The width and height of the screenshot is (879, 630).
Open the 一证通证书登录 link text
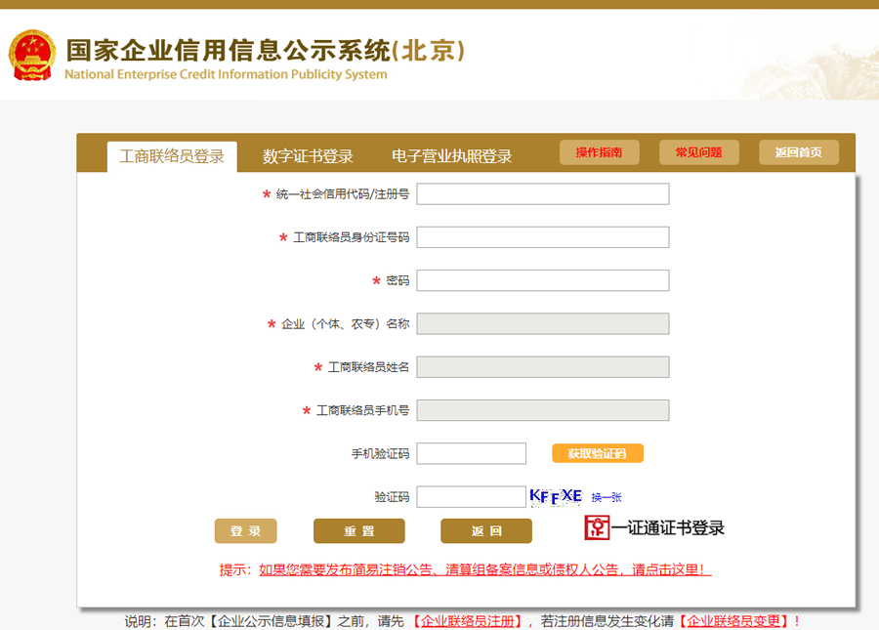(668, 528)
